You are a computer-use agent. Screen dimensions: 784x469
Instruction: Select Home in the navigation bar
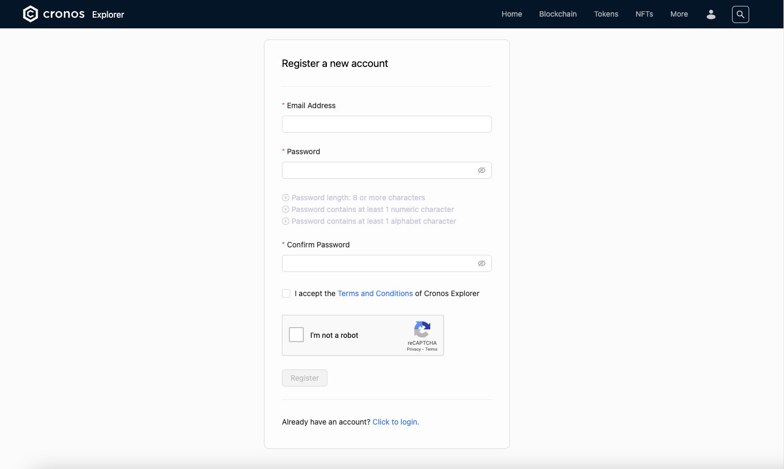(511, 14)
